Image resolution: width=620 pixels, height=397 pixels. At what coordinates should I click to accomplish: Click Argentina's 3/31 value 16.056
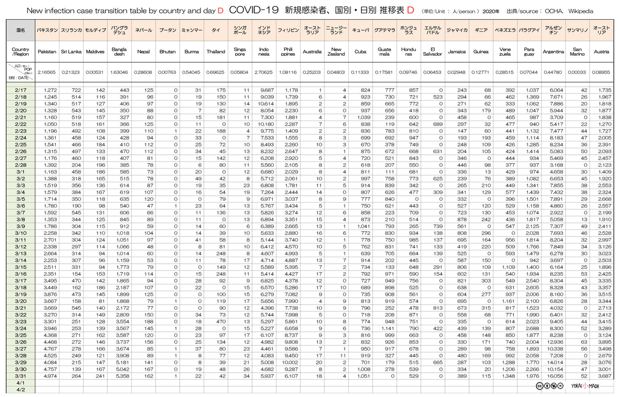[x=555, y=375]
